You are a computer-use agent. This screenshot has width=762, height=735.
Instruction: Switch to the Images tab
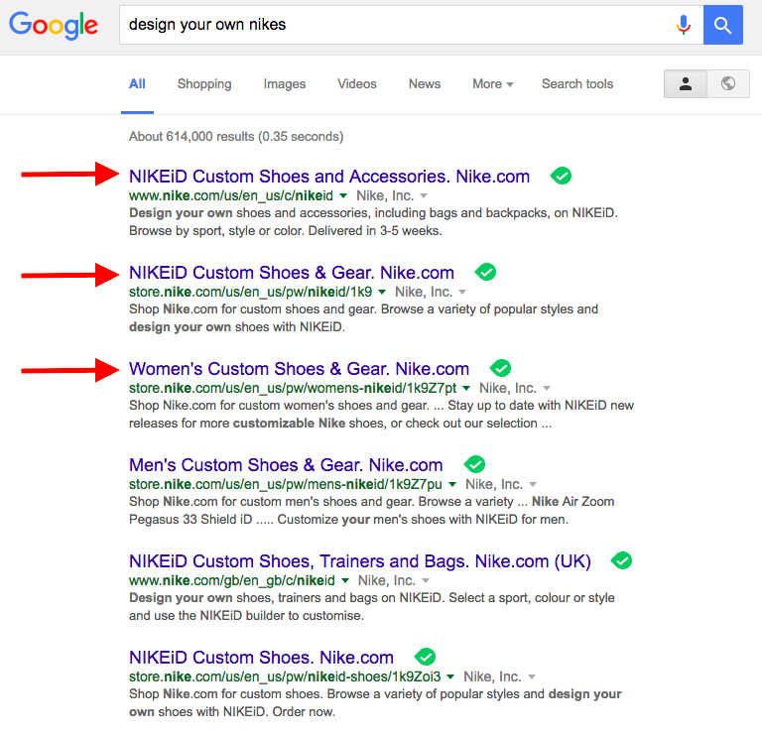click(285, 84)
